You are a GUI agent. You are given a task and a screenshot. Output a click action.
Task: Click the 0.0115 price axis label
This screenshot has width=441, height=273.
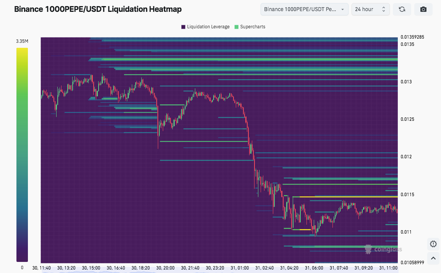[x=407, y=195]
